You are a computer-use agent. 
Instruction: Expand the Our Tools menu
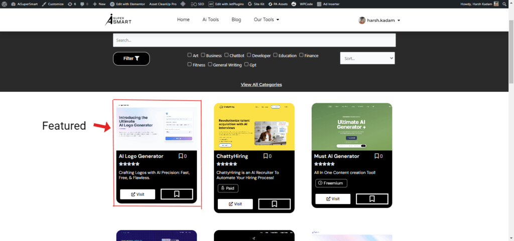[x=266, y=20]
